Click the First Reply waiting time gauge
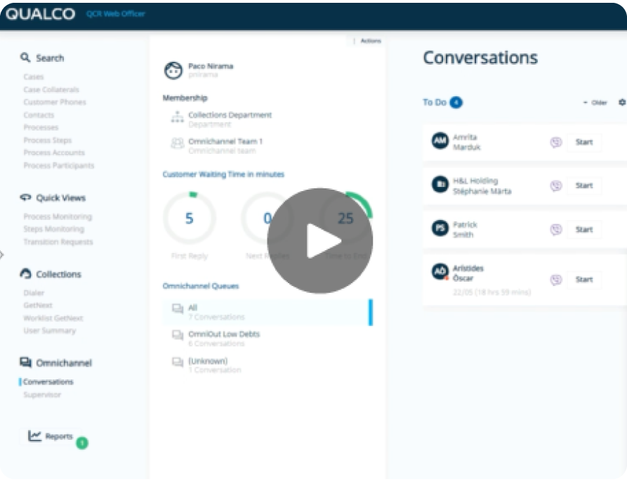627x482 pixels. click(189, 219)
